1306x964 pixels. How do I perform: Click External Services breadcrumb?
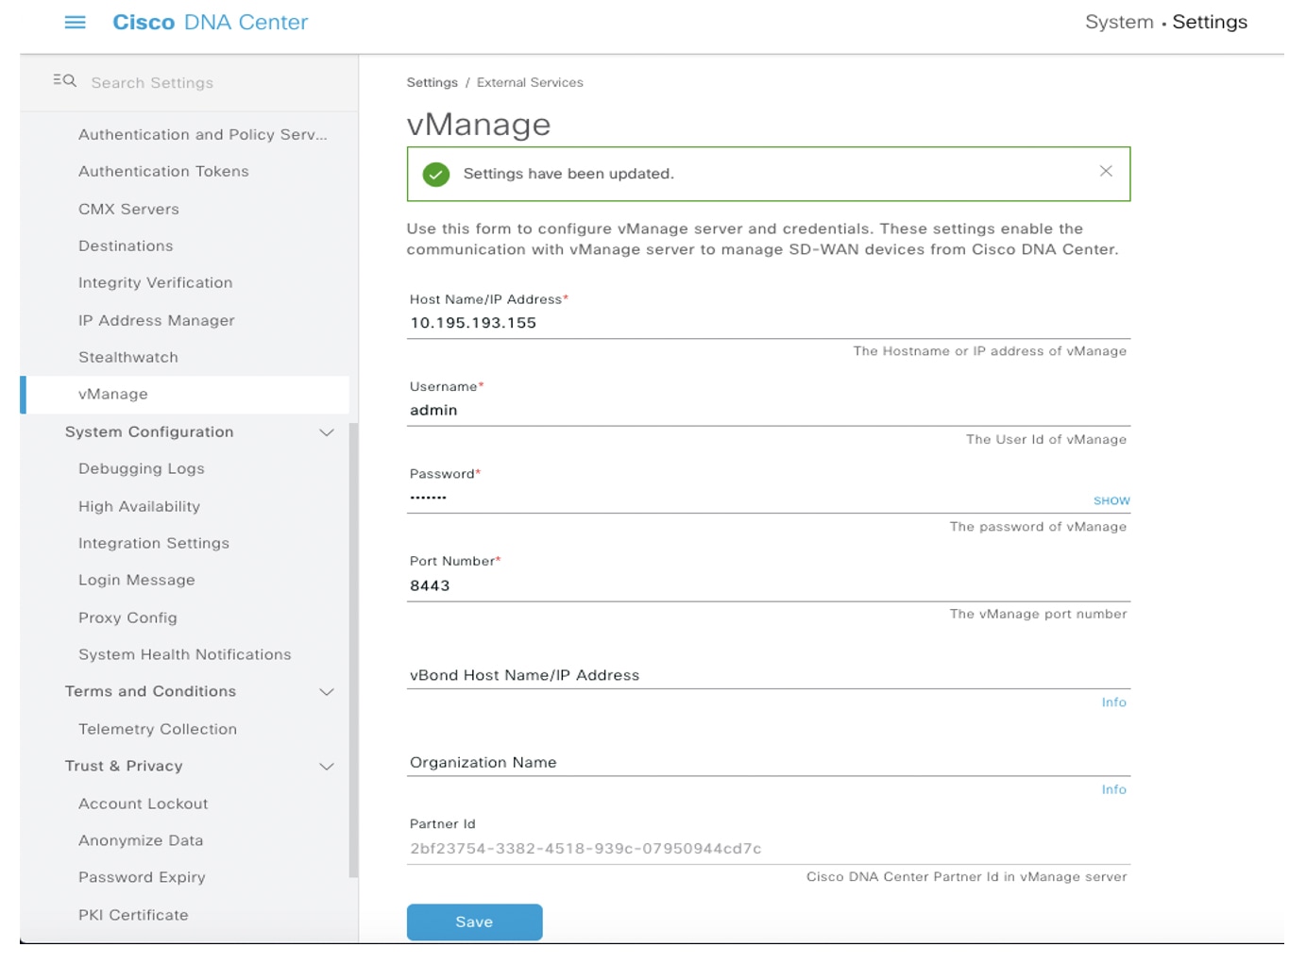pos(530,82)
